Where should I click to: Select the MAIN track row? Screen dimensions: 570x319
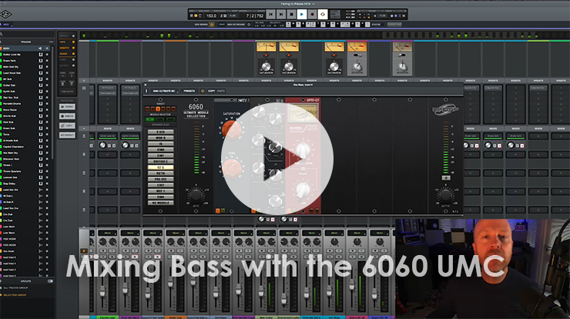[x=26, y=48]
